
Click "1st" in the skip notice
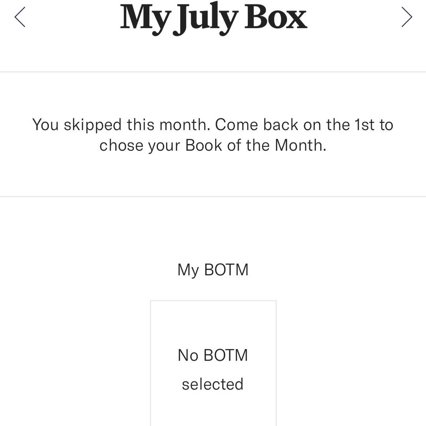pyautogui.click(x=365, y=125)
